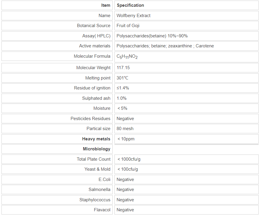Image resolution: width=261 pixels, height=216 pixels.
Task: Select the Wolfberry Extract name value
Action: pyautogui.click(x=134, y=16)
